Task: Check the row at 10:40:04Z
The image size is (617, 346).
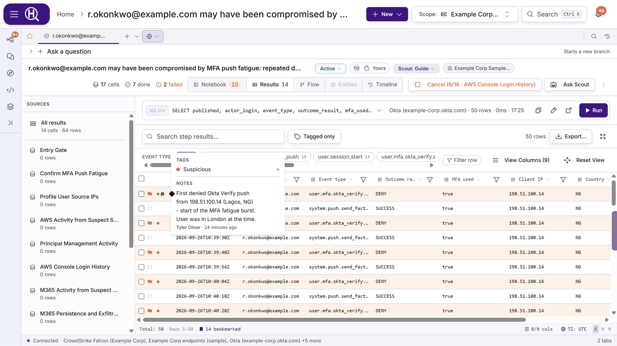Action: coord(142,282)
